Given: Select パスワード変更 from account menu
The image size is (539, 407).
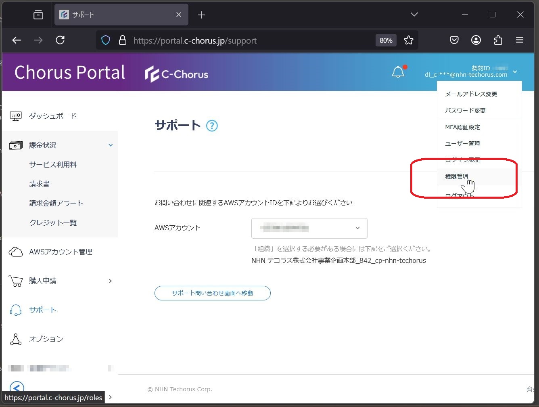Looking at the screenshot, I should tap(465, 111).
